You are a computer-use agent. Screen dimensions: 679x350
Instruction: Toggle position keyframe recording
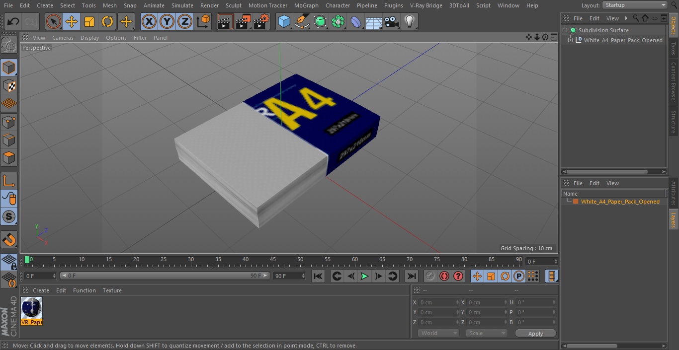click(477, 276)
